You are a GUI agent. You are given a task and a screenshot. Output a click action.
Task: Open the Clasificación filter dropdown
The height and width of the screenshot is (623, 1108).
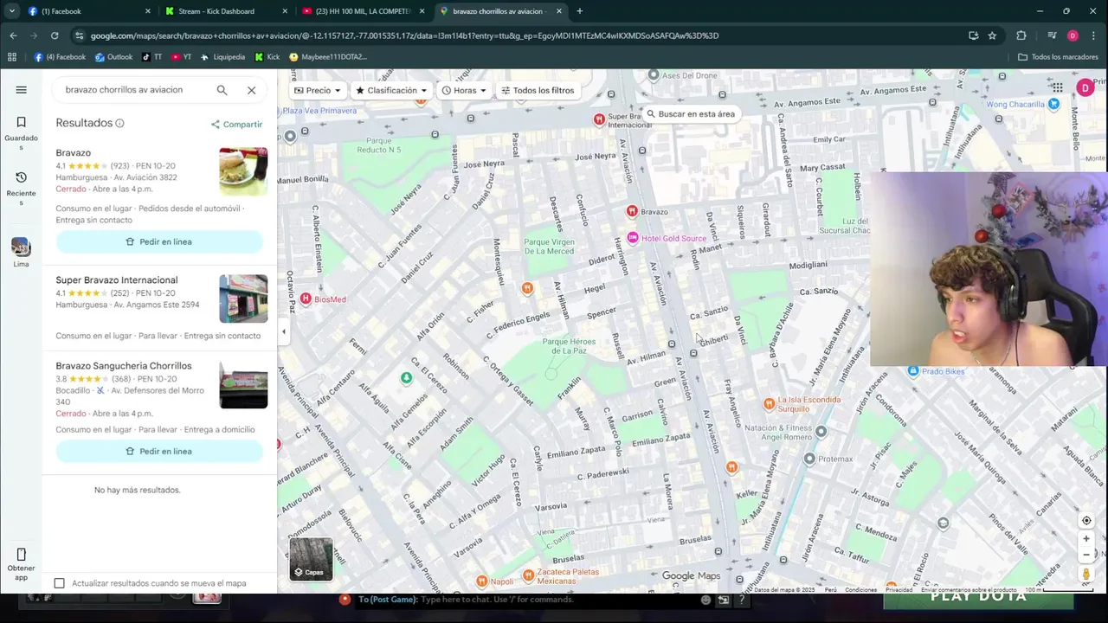(391, 90)
